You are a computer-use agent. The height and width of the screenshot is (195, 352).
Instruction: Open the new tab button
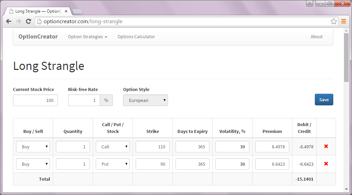pyautogui.click(x=77, y=11)
